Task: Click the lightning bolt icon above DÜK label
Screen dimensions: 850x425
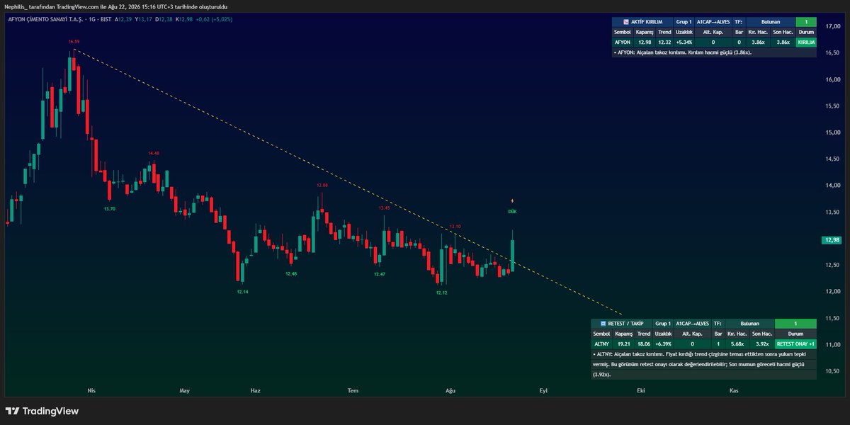Action: pos(512,202)
